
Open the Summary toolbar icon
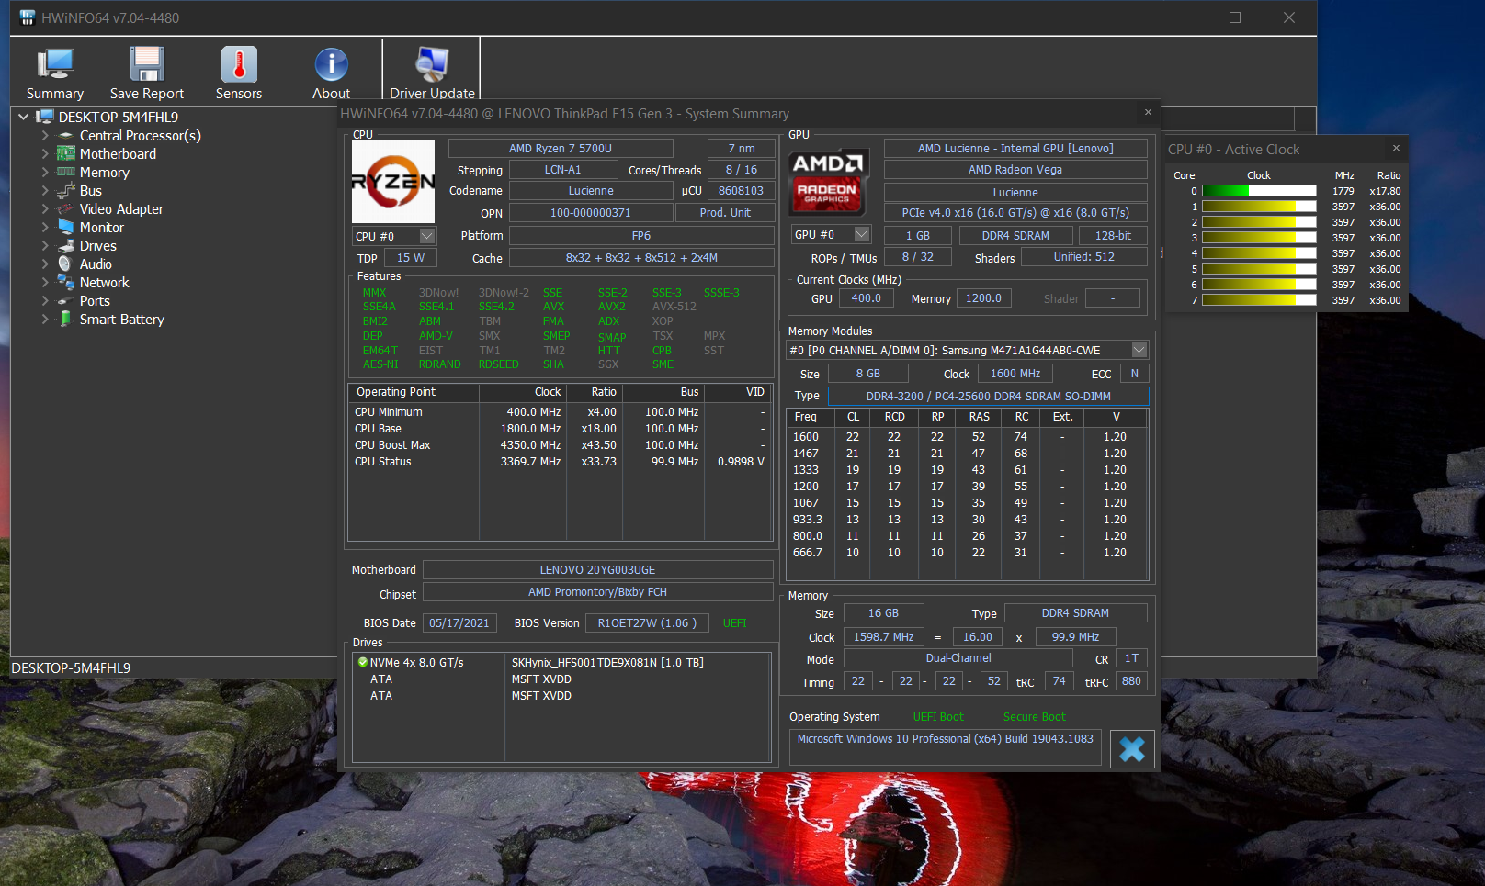55,64
